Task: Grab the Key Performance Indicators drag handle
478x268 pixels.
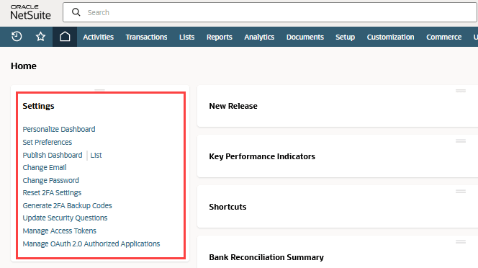Action: [x=460, y=141]
